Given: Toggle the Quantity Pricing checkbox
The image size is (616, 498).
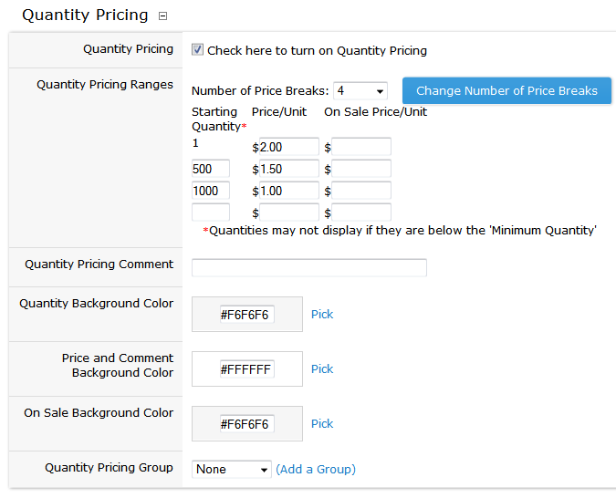Looking at the screenshot, I should tap(197, 50).
